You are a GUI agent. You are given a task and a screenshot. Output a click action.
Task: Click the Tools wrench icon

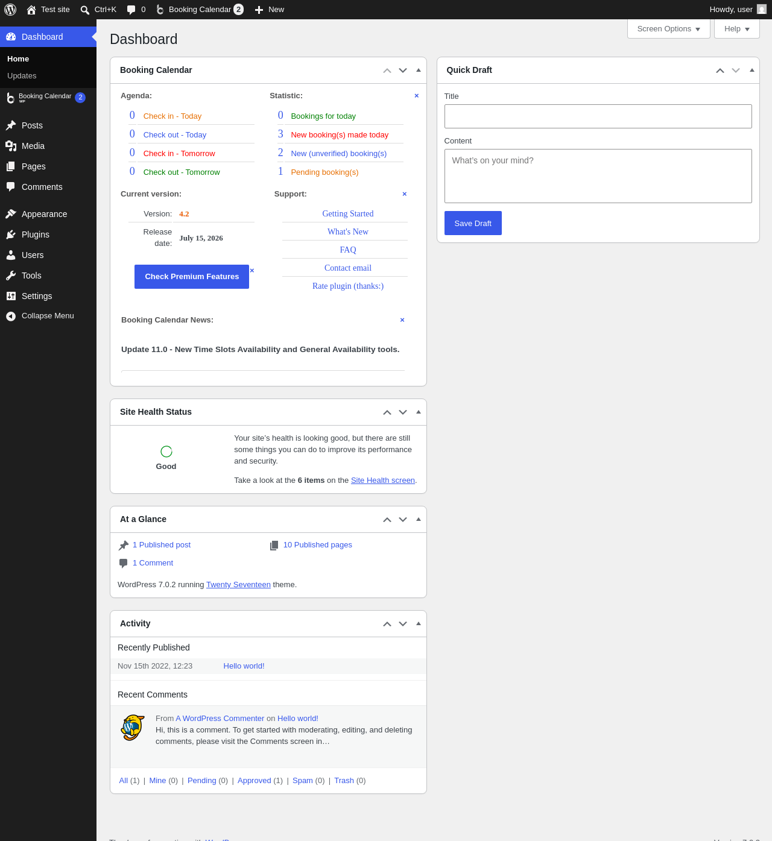coord(11,276)
